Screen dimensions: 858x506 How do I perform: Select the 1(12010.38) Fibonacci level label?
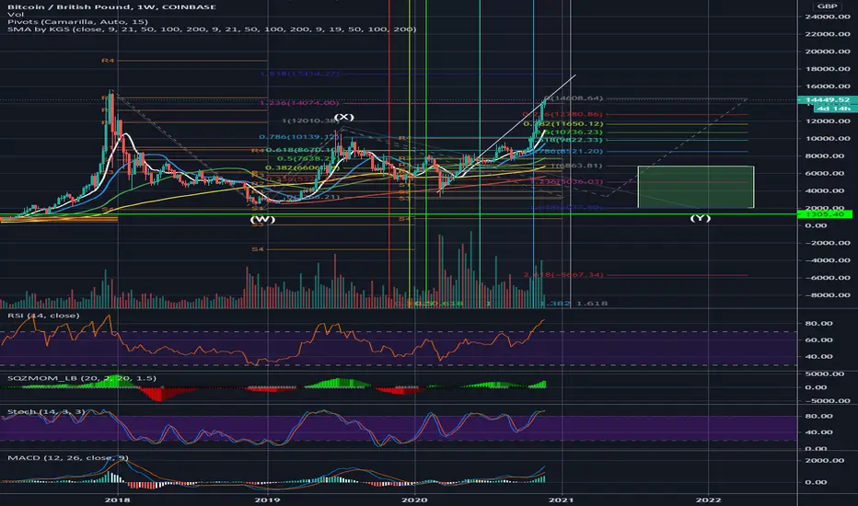click(310, 121)
